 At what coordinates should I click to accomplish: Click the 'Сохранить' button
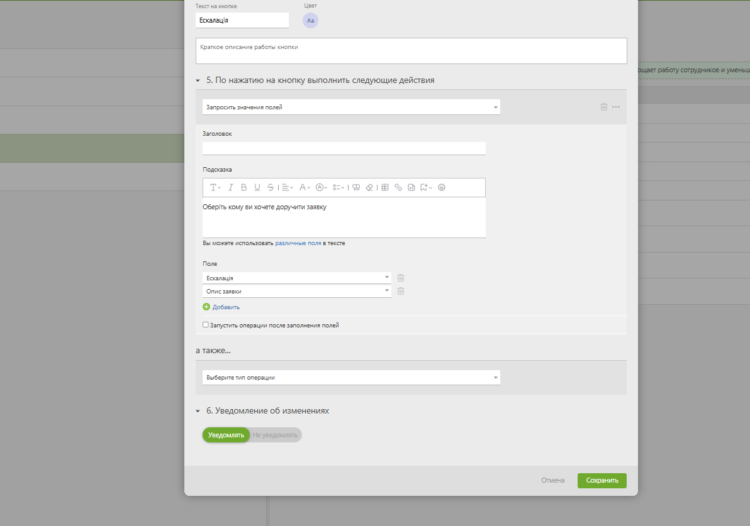click(x=602, y=481)
